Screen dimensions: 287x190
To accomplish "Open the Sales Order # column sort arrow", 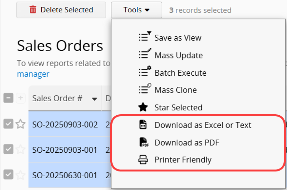I will click(x=95, y=99).
